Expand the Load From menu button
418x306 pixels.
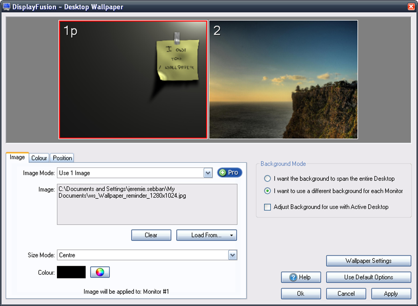[207, 235]
